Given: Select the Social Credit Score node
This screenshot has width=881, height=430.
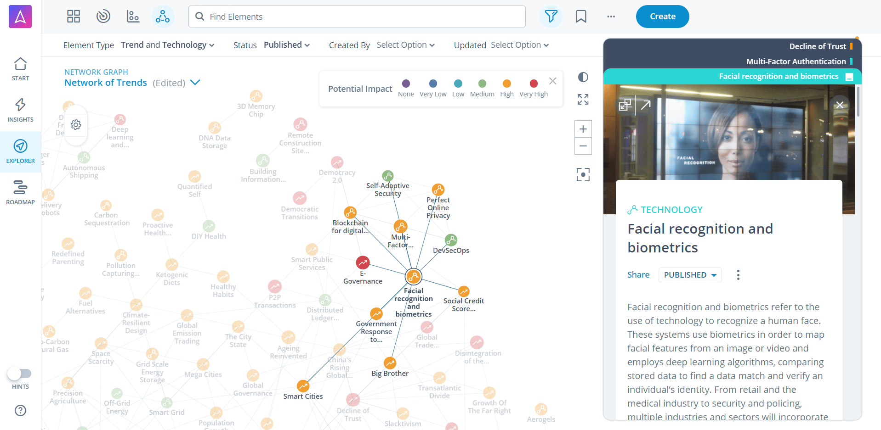Looking at the screenshot, I should (464, 291).
